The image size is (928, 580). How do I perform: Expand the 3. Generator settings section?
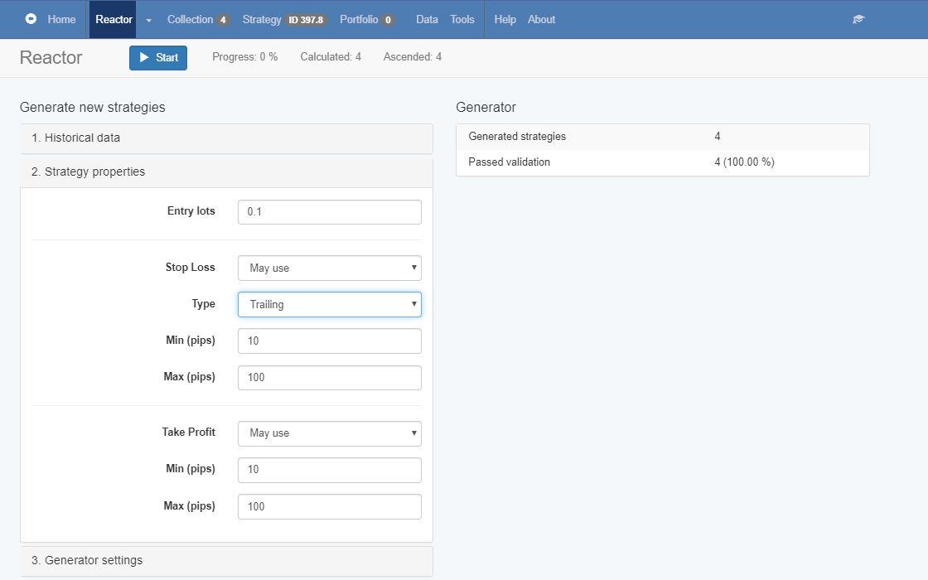point(227,560)
